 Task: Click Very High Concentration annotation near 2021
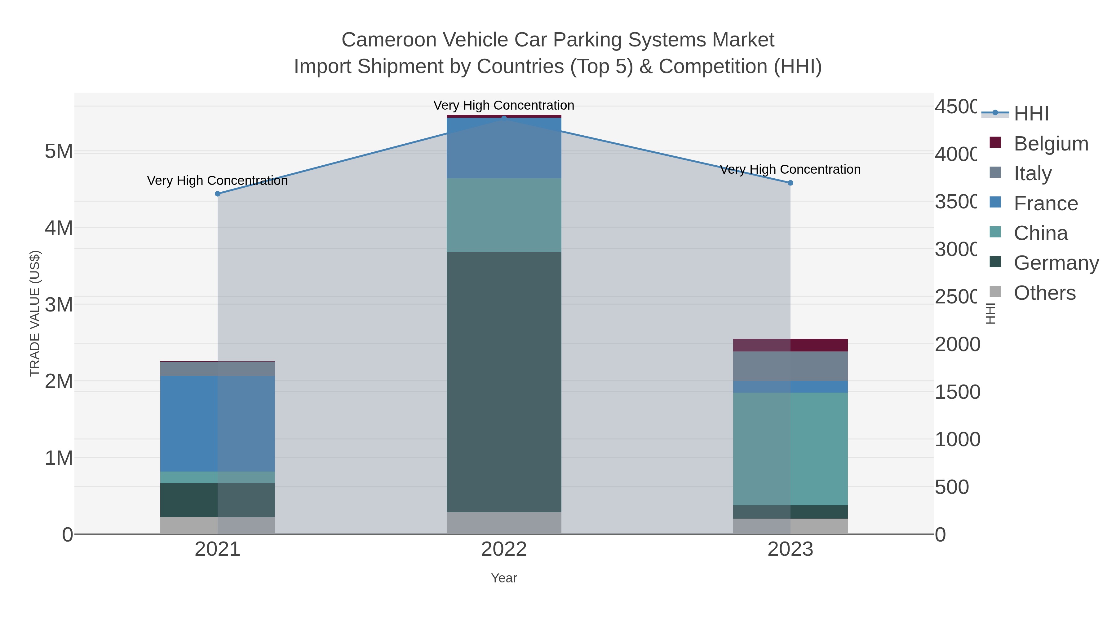[x=218, y=181]
